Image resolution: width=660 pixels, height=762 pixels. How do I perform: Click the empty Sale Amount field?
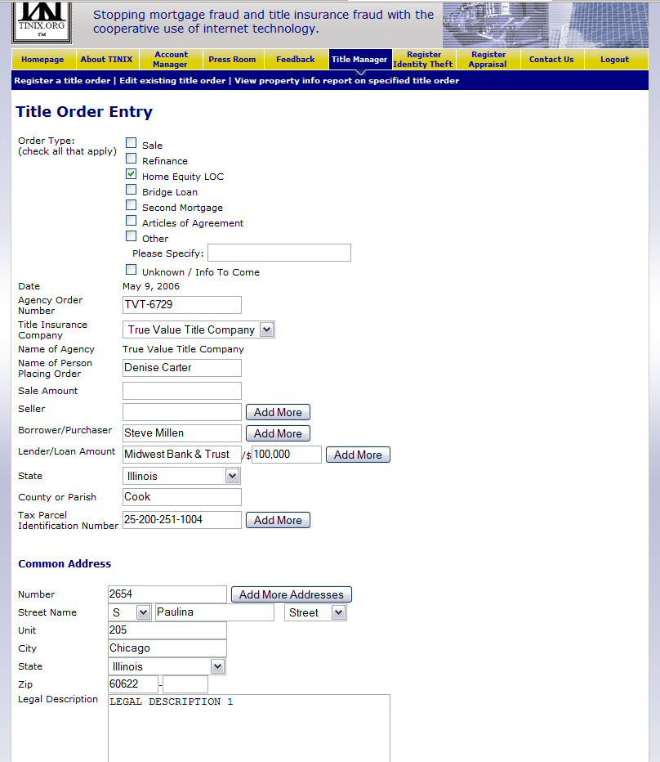click(x=182, y=391)
